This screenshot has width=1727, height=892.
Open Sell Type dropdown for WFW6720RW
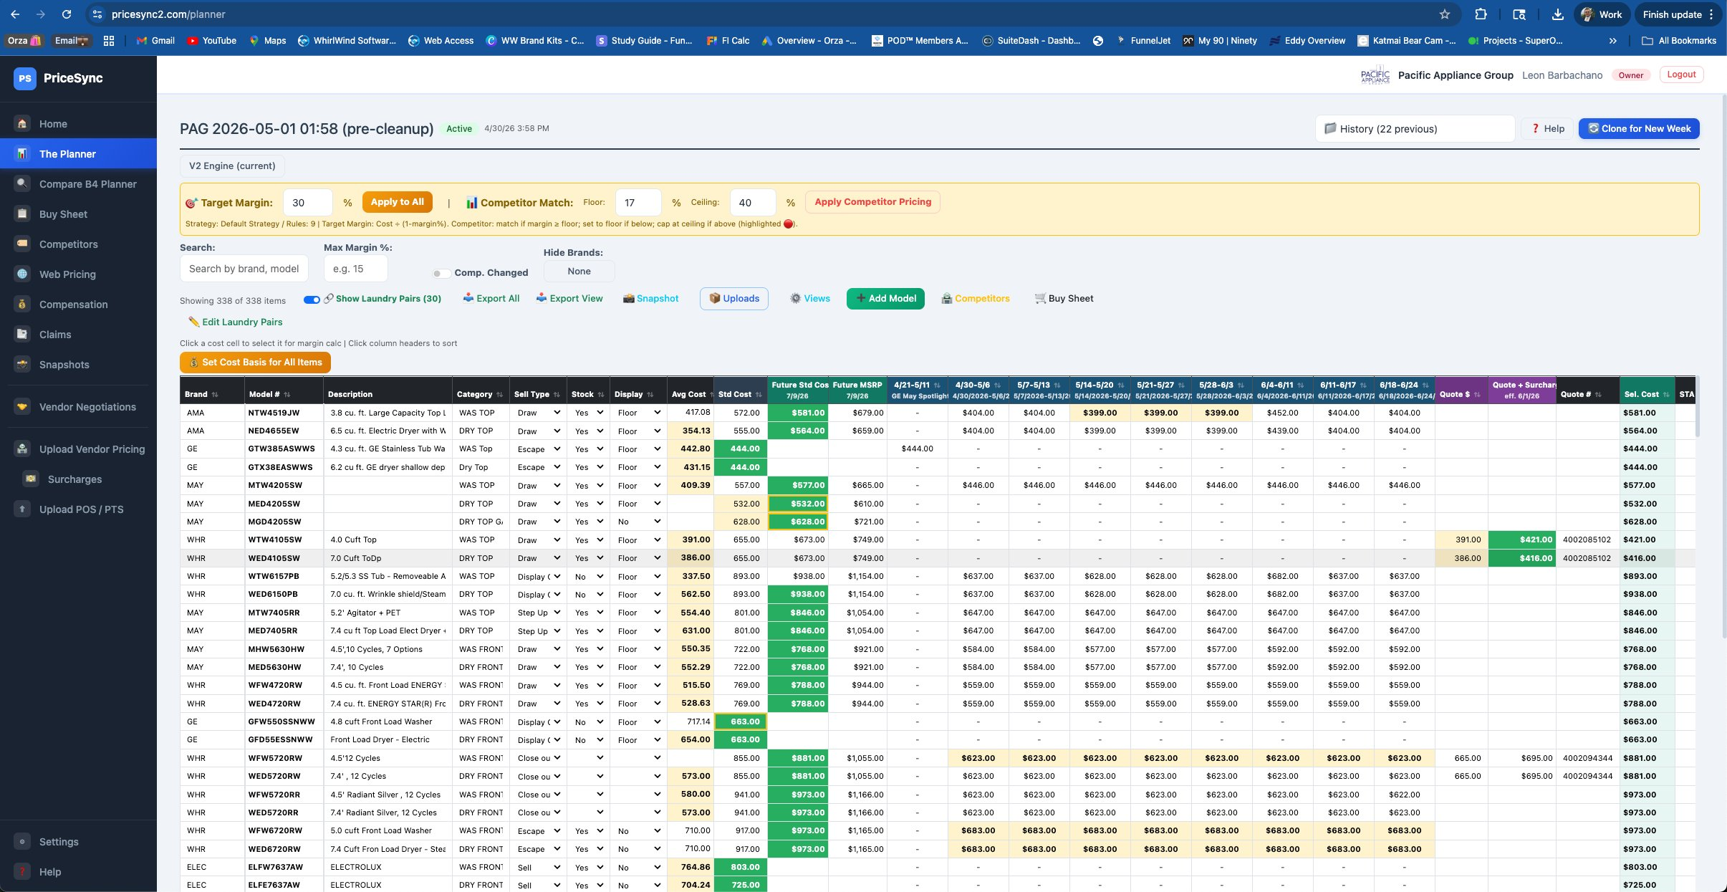pos(538,831)
